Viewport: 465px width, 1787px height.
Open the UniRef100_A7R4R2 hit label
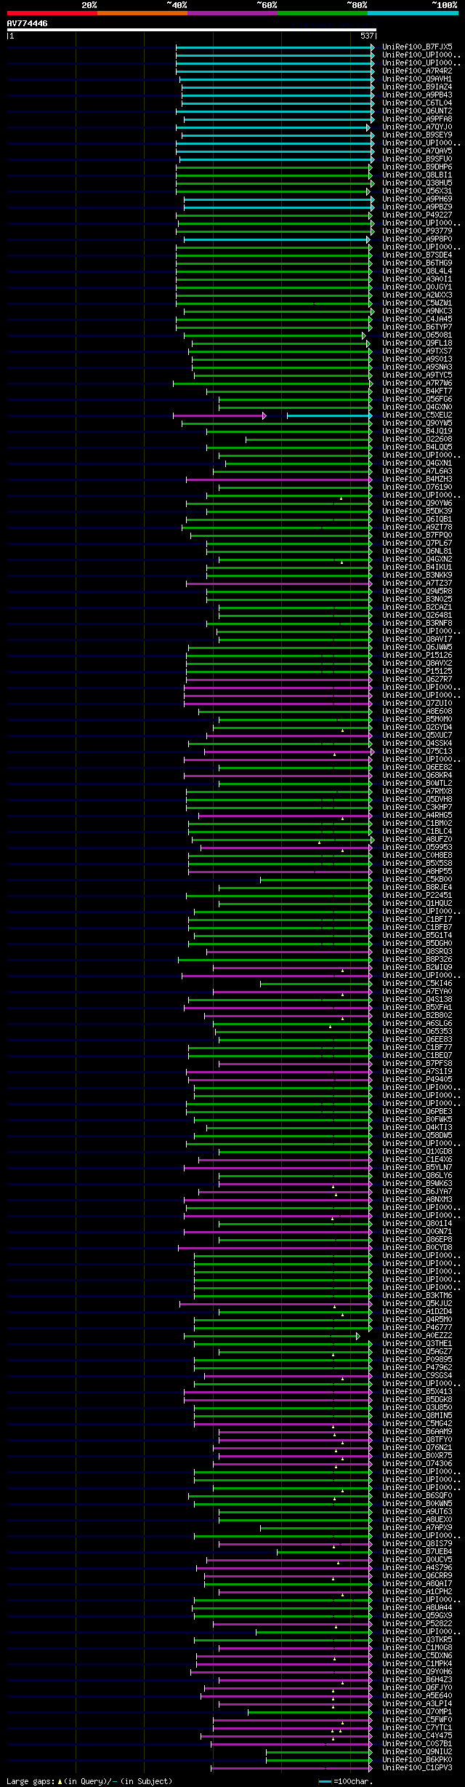coord(417,71)
